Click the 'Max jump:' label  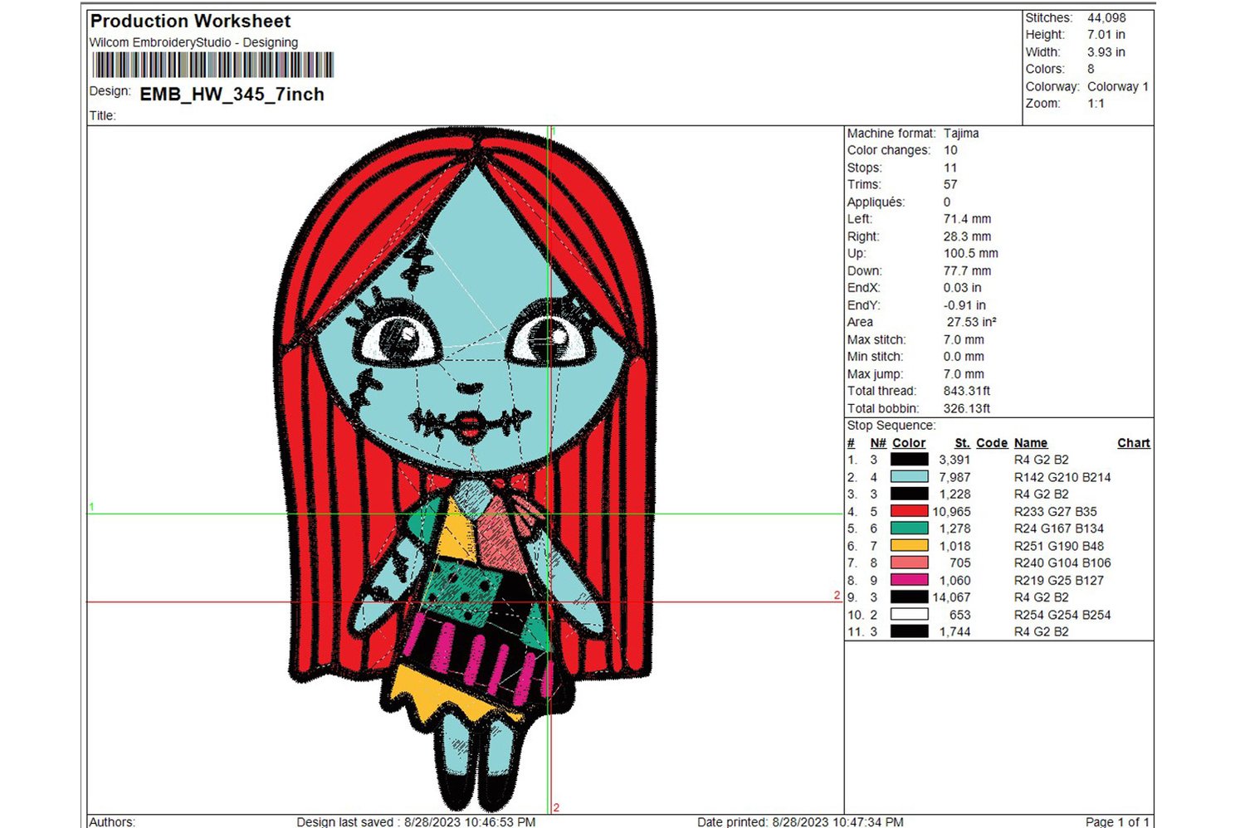pyautogui.click(x=875, y=374)
